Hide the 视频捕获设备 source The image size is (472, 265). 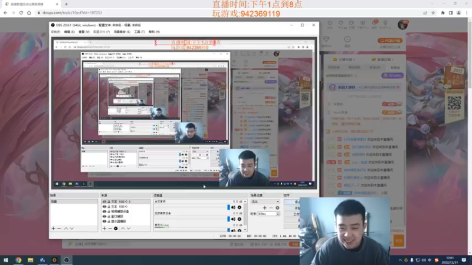(x=104, y=211)
